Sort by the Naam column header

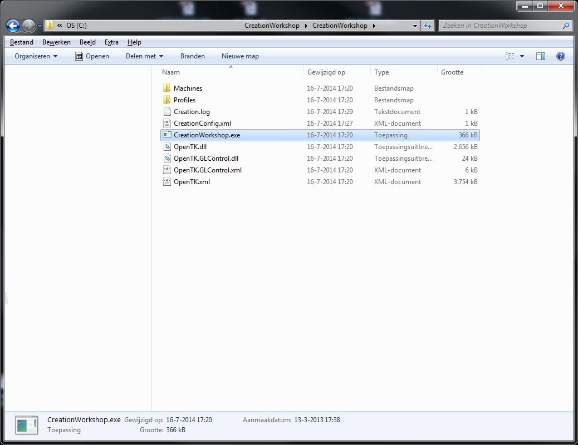coord(232,72)
